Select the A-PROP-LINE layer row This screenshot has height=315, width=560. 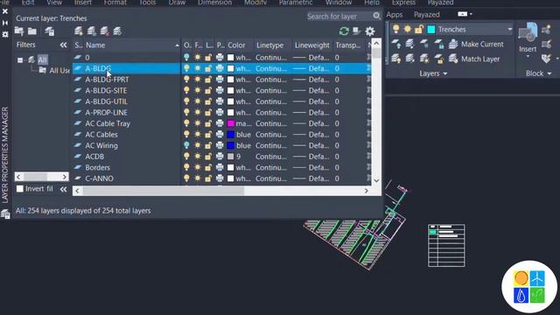pos(221,113)
